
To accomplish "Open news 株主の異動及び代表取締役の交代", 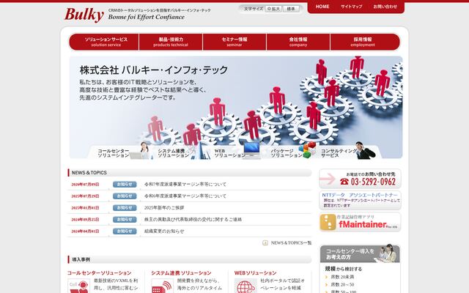I will click(193, 220).
